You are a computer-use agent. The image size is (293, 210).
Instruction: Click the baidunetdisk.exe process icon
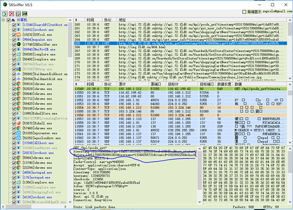(20, 79)
